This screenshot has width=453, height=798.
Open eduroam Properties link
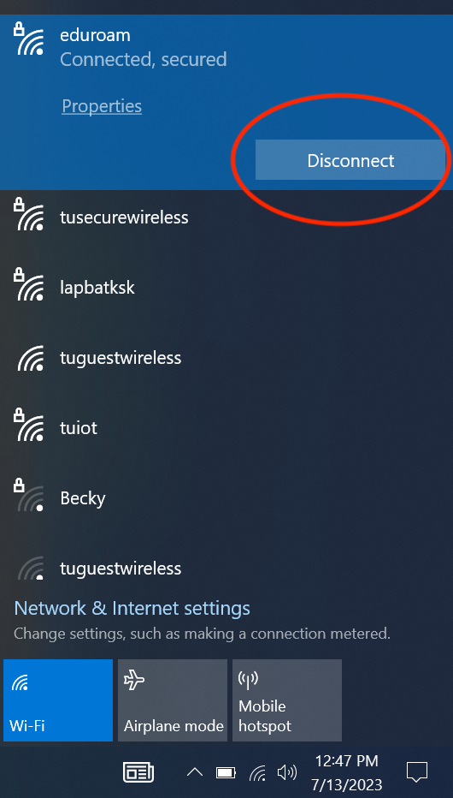[x=102, y=106]
